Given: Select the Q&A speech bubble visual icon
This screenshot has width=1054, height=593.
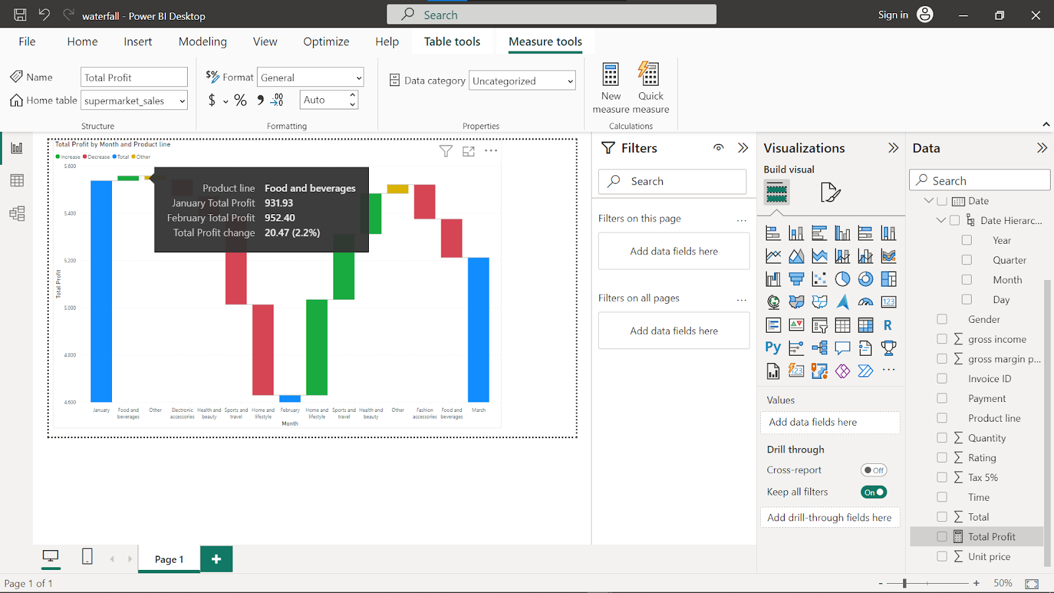Looking at the screenshot, I should tap(843, 348).
